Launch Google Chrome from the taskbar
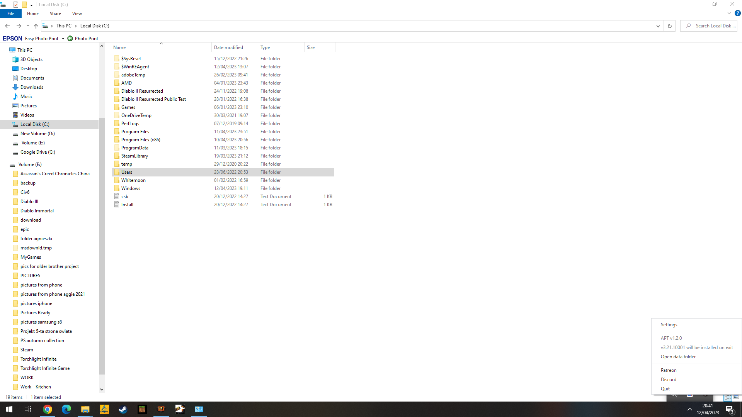742x417 pixels. pyautogui.click(x=47, y=409)
